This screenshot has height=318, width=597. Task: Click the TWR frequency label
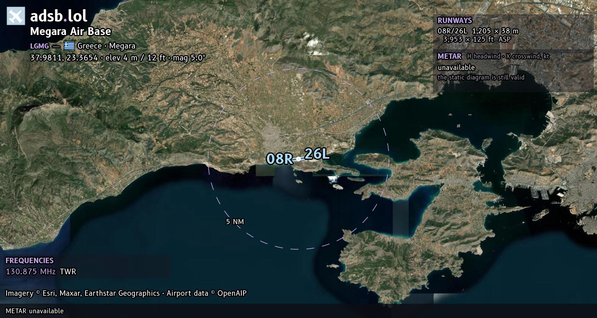coord(68,272)
